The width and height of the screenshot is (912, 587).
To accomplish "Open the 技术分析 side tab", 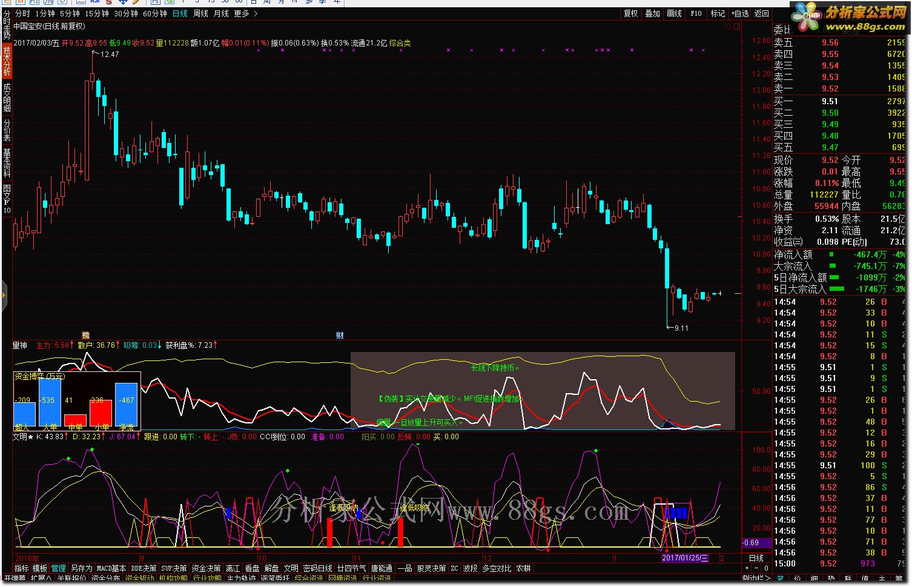I will [7, 61].
